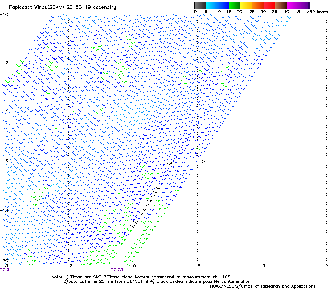The height and width of the screenshot is (289, 330).
Task: Click the gray 0-5 knots color swatch
Action: [200, 5]
